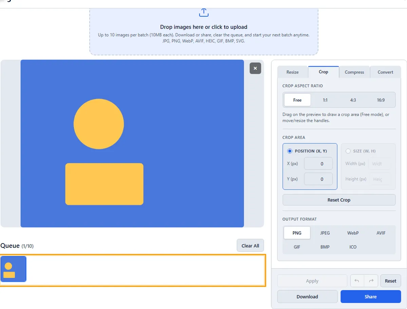Click the Clear All queue button
Screen dimensions: 407x309
[250, 246]
